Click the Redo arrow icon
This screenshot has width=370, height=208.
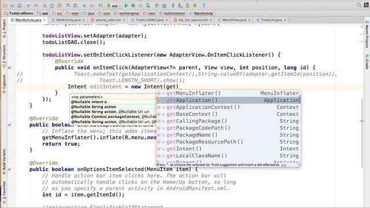click(x=36, y=5)
